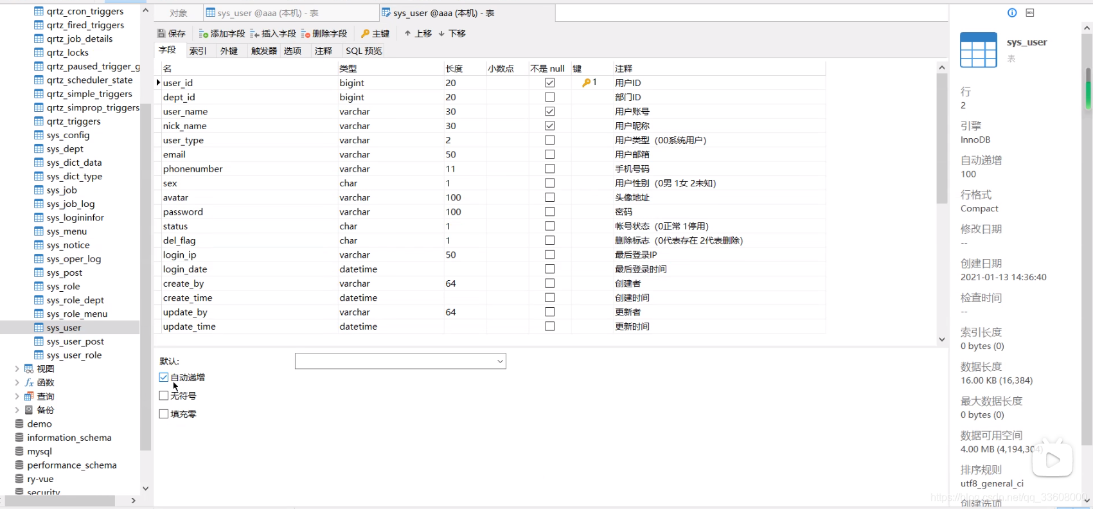Open the performance_schema database
Viewport: 1093px width, 509px height.
71,465
